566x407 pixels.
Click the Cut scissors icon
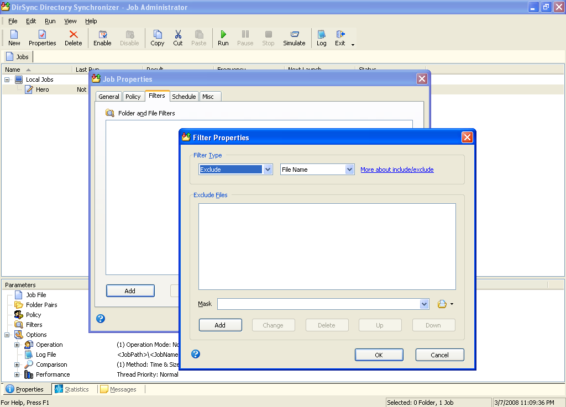pyautogui.click(x=178, y=38)
